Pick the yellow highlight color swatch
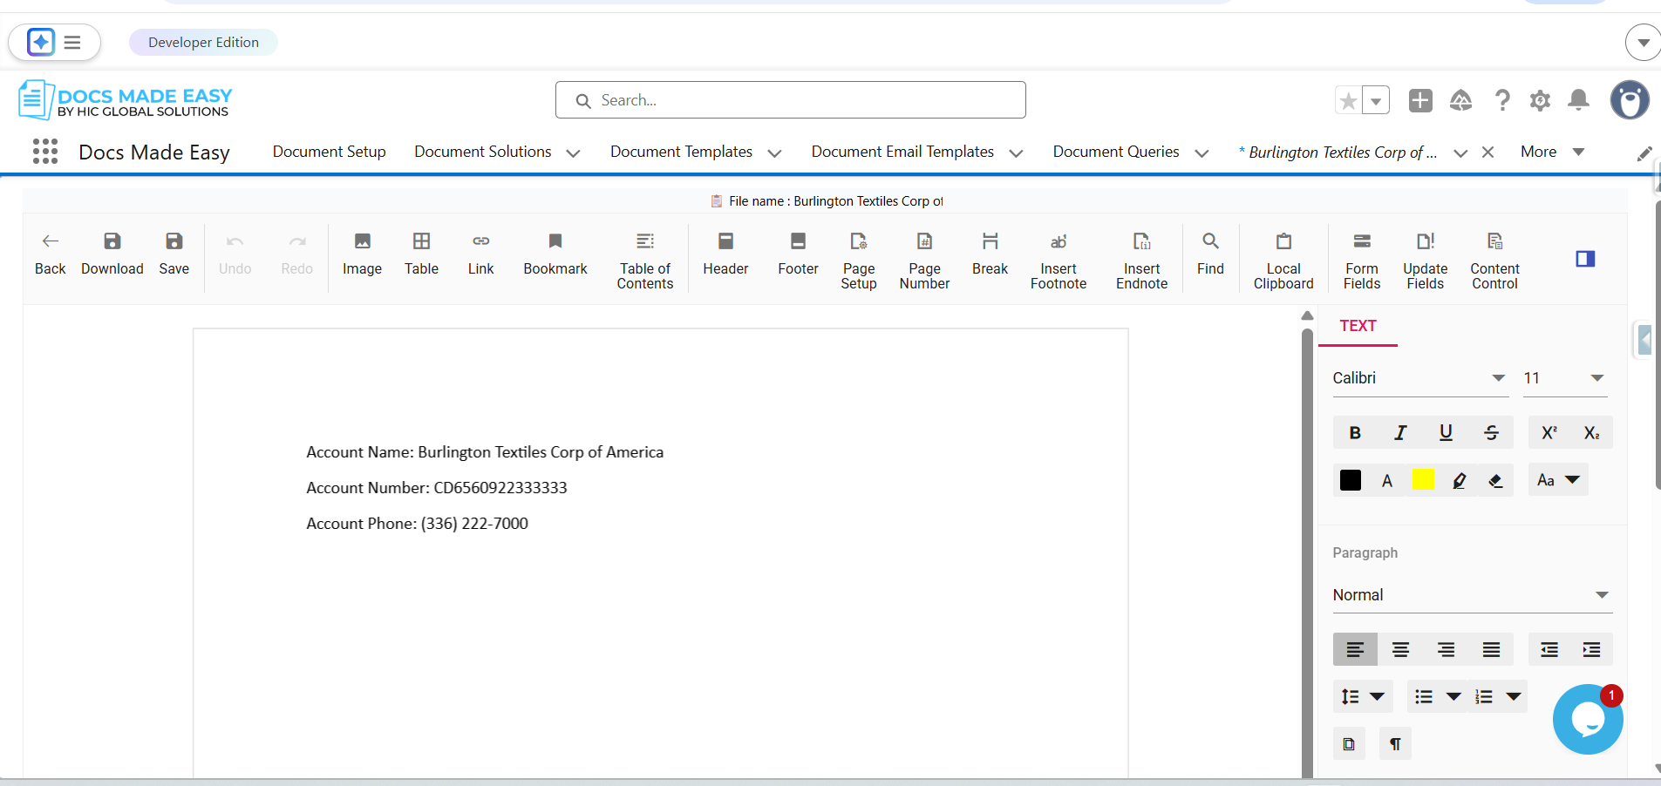Viewport: 1661px width, 786px height. [1423, 480]
